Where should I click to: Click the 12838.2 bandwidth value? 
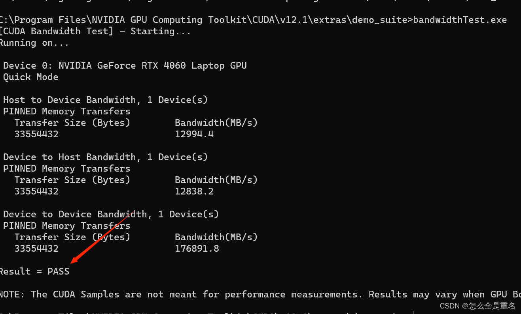point(194,191)
